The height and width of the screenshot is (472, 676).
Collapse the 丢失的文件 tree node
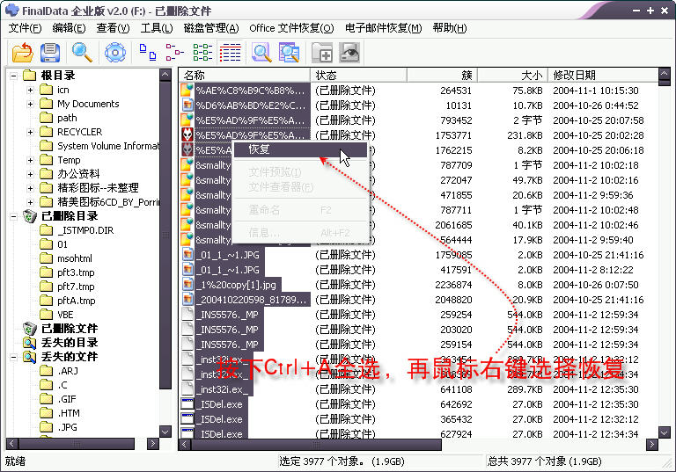14,357
